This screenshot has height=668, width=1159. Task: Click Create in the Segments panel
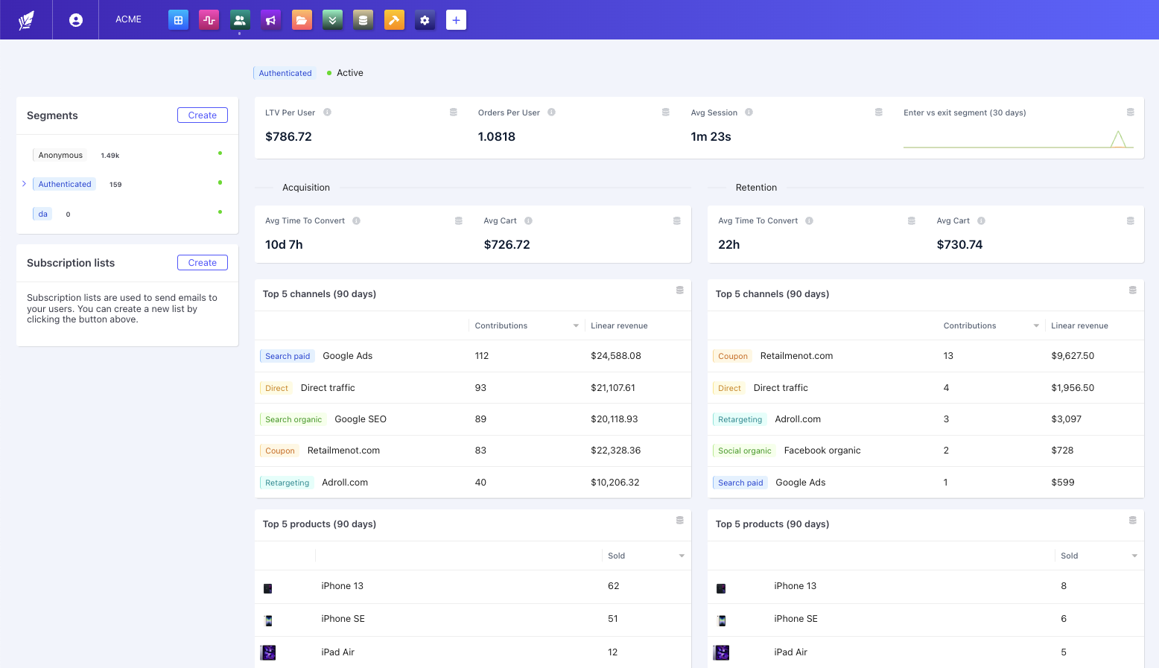[x=202, y=115]
